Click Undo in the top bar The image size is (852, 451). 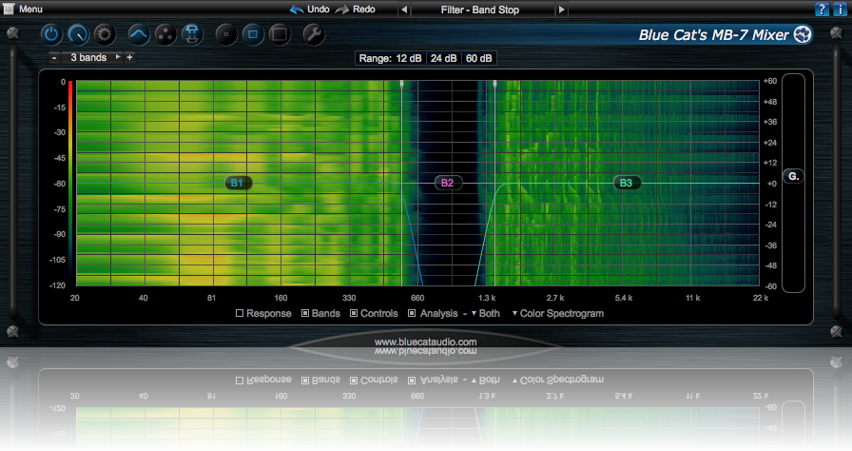310,10
